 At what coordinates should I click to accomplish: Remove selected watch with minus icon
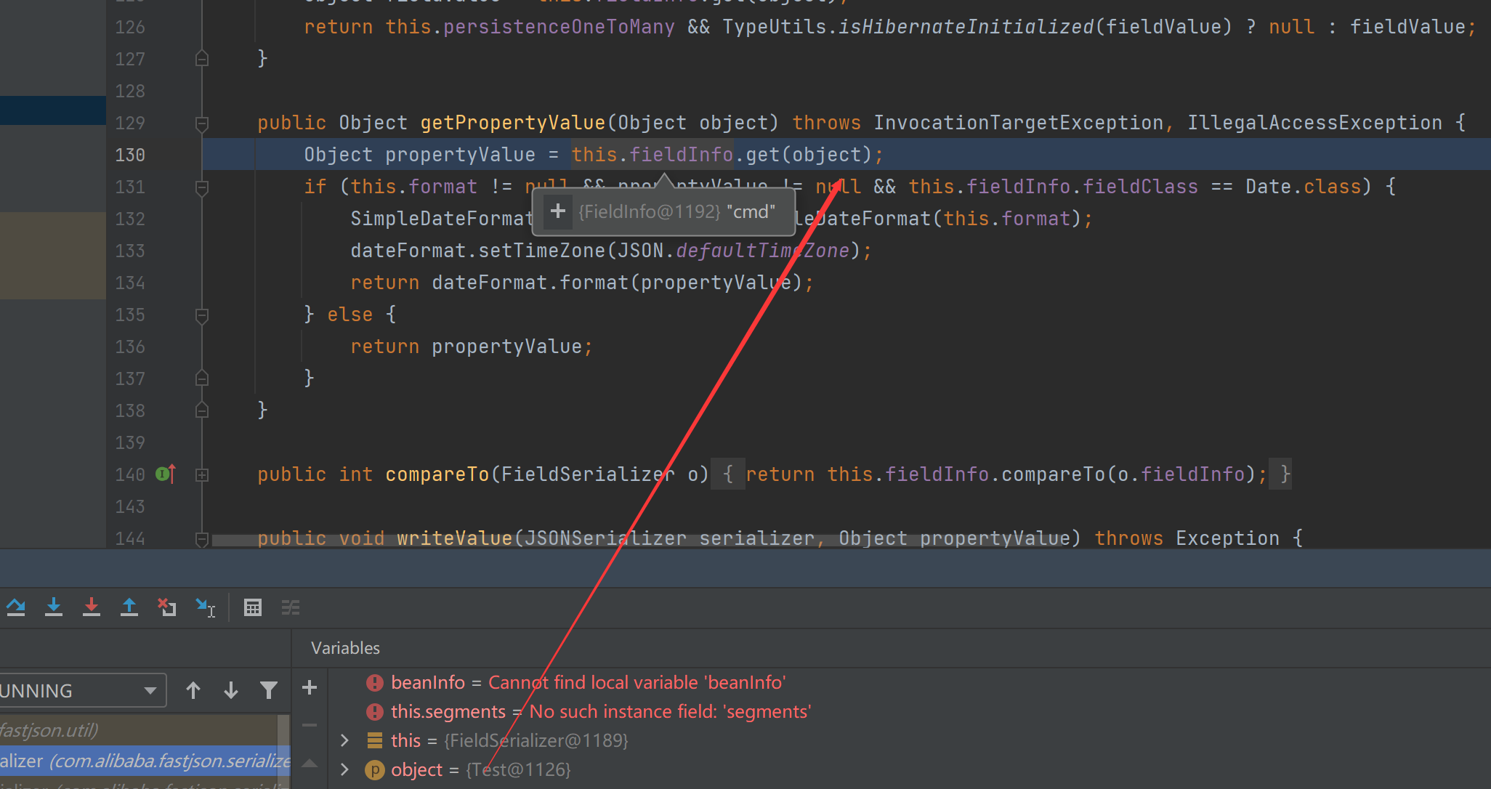(x=310, y=724)
